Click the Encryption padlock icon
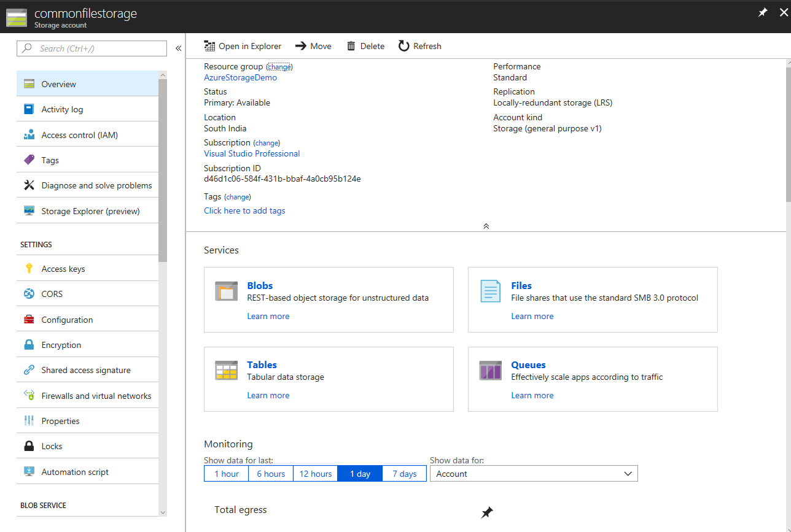This screenshot has width=791, height=532. (29, 345)
